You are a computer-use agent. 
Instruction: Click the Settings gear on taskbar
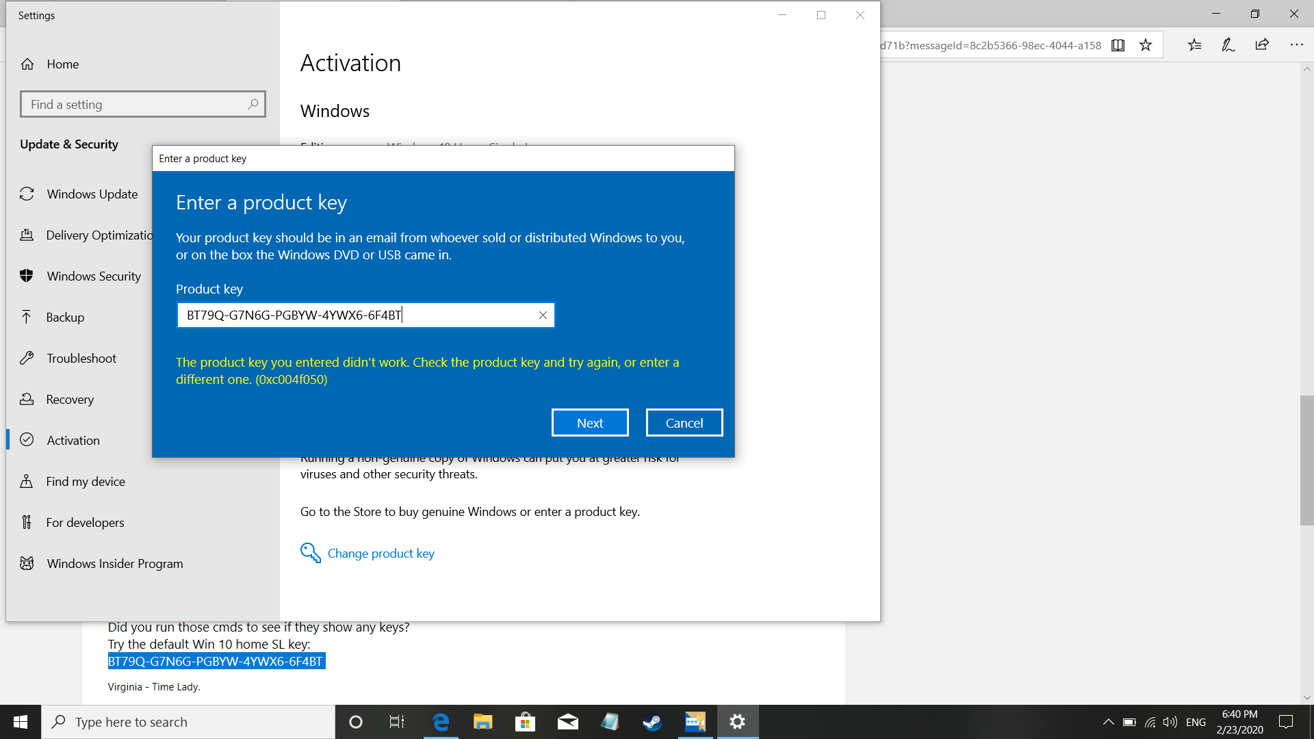pos(737,722)
